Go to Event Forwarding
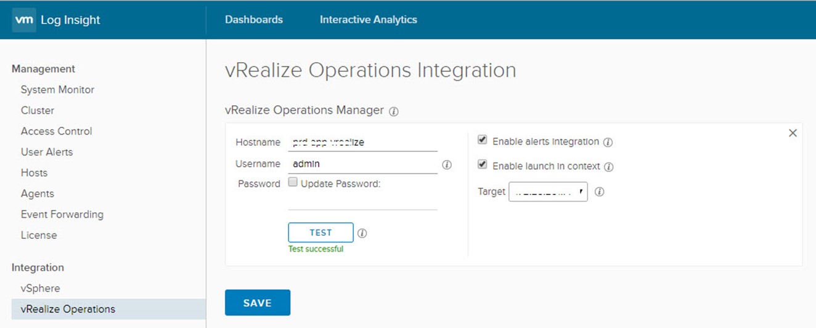The width and height of the screenshot is (816, 328). (62, 215)
